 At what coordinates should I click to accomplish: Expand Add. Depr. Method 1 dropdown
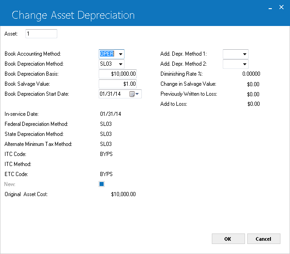coord(245,54)
